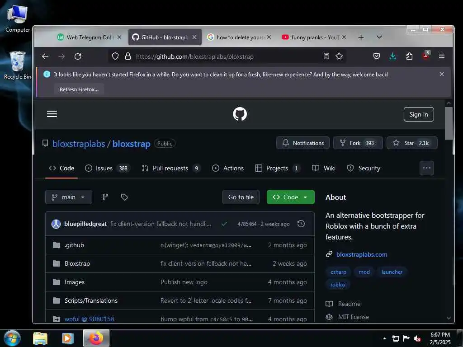
Task: Open the Computer desktop icon
Action: 18,19
